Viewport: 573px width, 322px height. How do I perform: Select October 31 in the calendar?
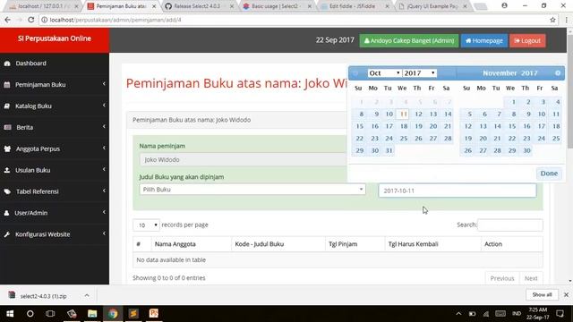click(x=389, y=151)
